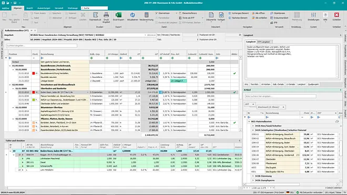The image size is (347, 195).
Task: Click Alle öffnen in Navigation group
Action: pos(258,13)
